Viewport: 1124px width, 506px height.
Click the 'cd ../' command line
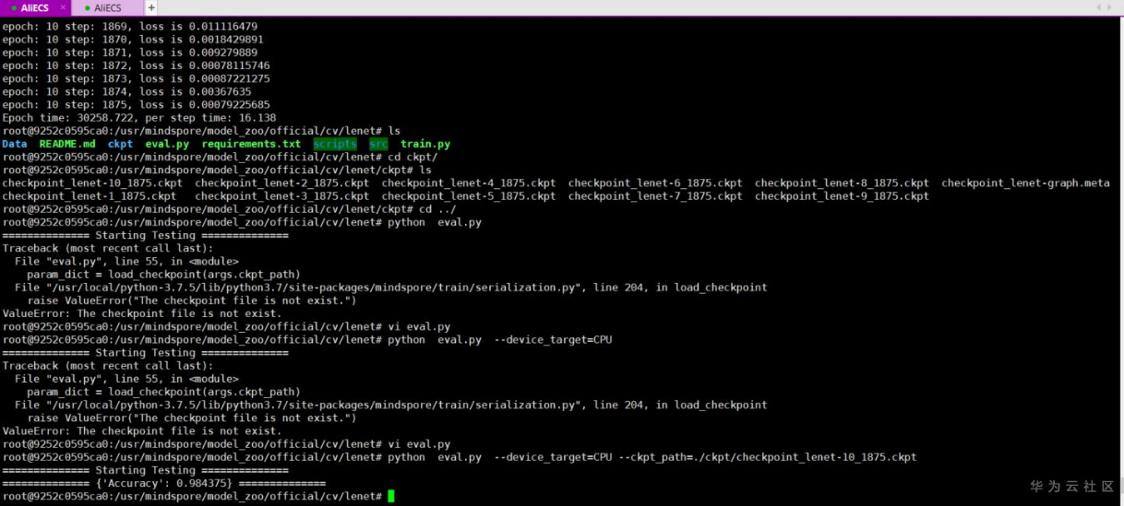pos(230,208)
